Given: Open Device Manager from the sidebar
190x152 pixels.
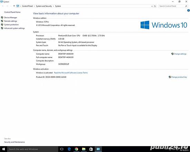Looking at the screenshot, I should pyautogui.click(x=11, y=18).
